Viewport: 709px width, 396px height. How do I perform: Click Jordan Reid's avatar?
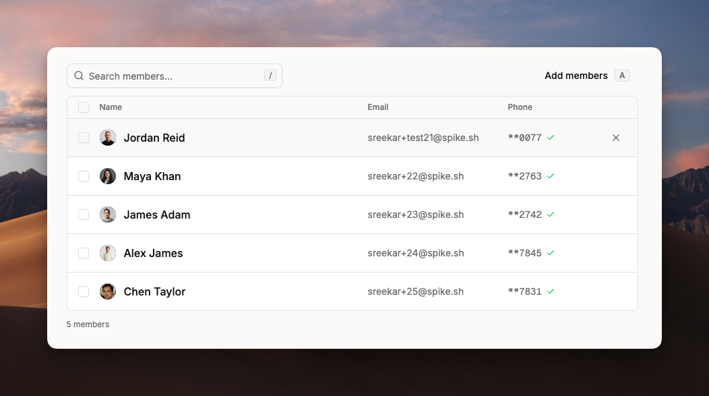(108, 138)
